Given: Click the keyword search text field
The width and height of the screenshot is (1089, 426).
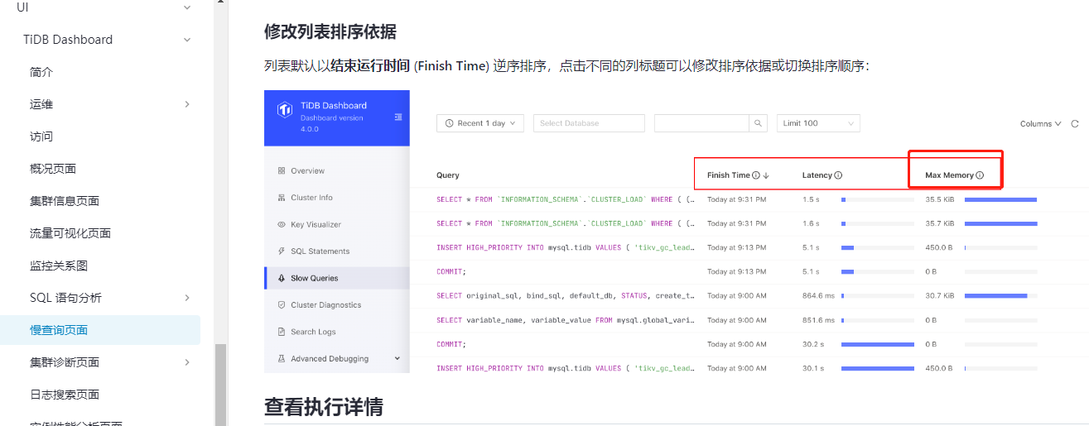Looking at the screenshot, I should tap(701, 123).
